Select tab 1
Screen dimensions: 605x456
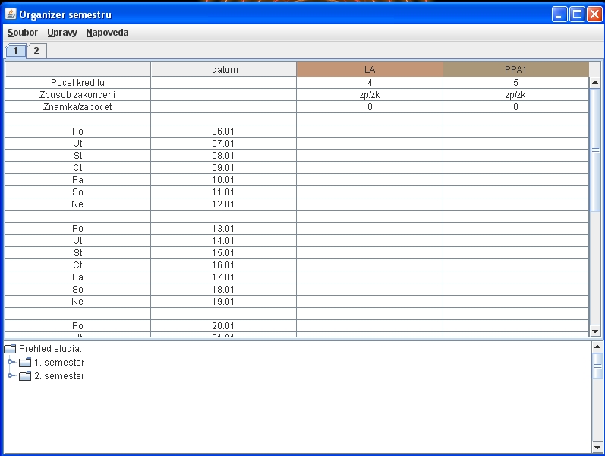pyautogui.click(x=14, y=51)
